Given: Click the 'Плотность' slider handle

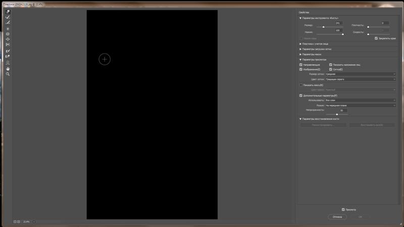Looking at the screenshot, I should (368, 27).
